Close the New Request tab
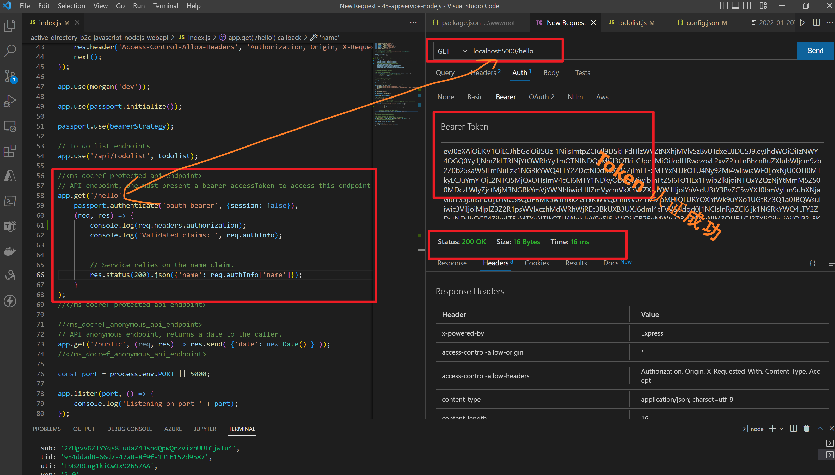This screenshot has height=475, width=835. coord(593,22)
